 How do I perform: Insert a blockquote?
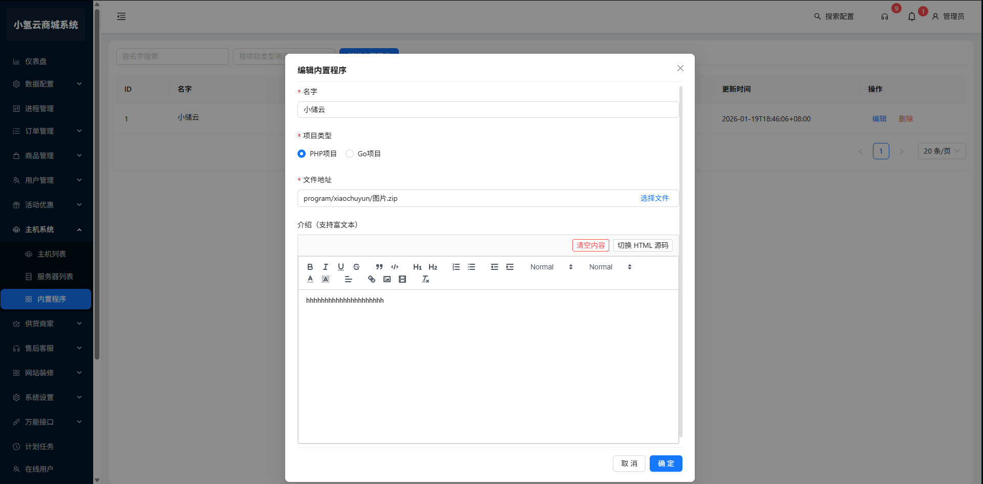pos(379,267)
